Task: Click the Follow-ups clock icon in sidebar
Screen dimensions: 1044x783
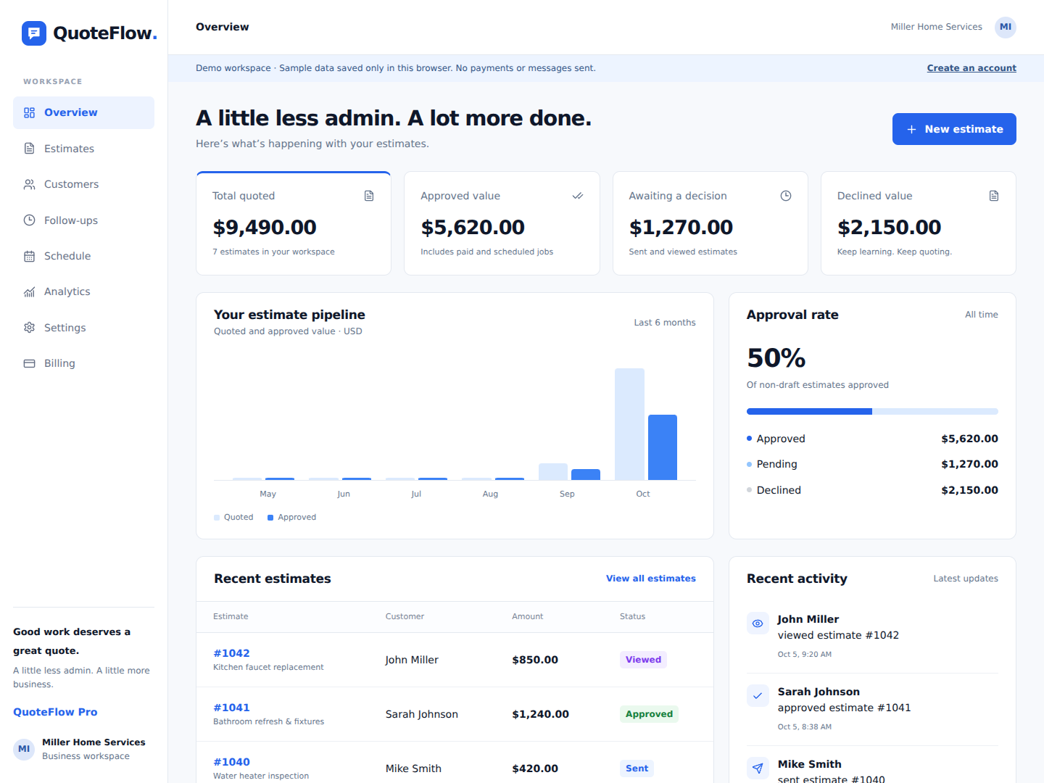Action: (x=29, y=220)
